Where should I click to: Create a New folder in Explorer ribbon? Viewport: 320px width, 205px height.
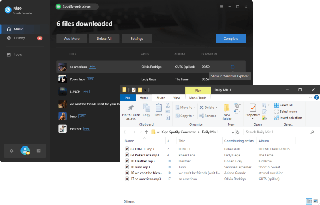pyautogui.click(x=227, y=112)
